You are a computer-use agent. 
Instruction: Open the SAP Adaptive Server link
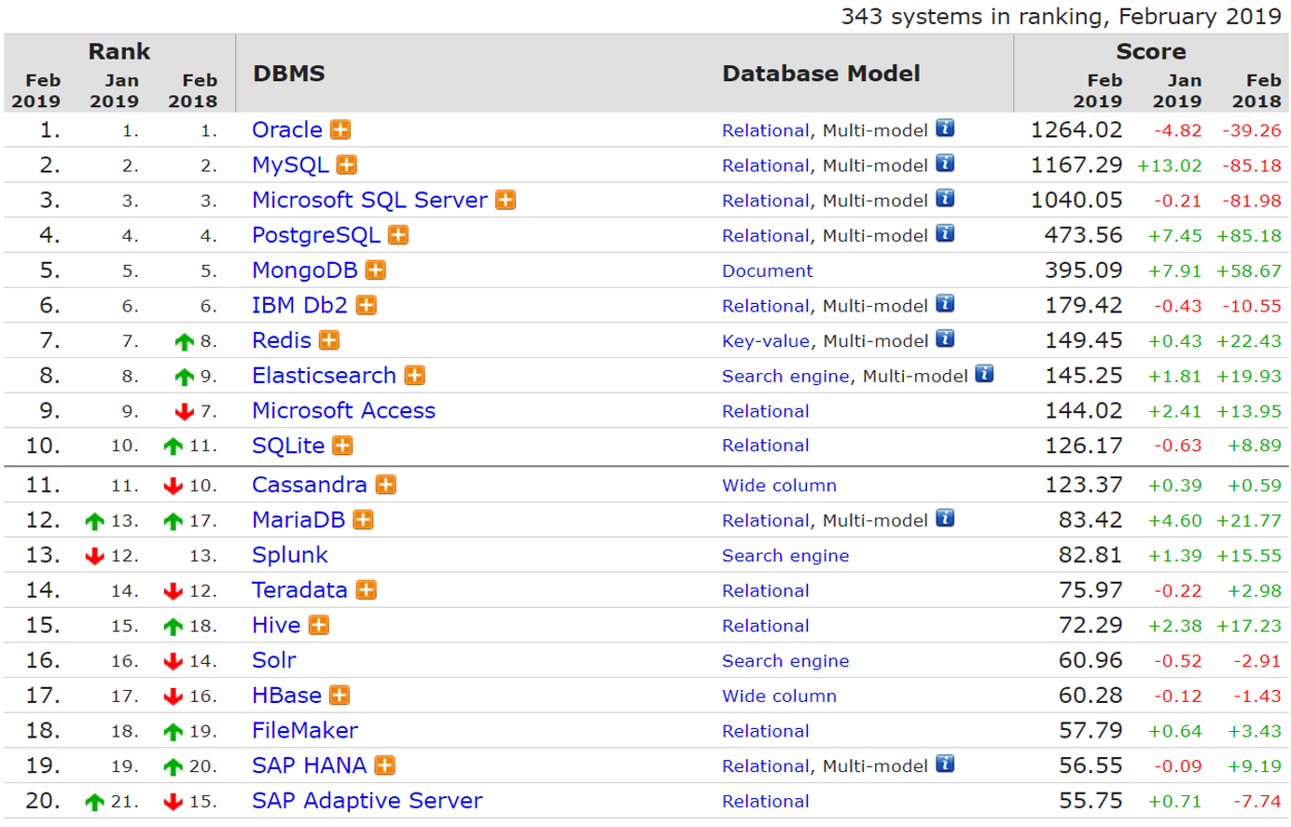368,801
